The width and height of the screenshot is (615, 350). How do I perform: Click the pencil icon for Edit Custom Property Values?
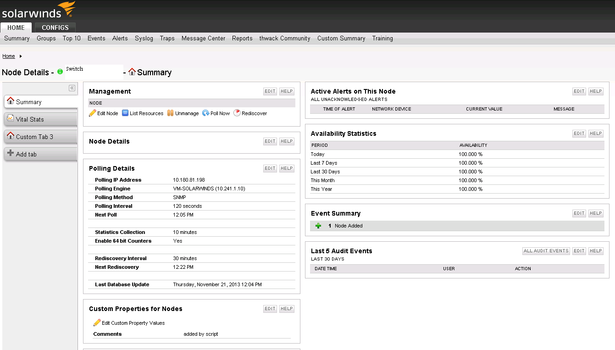(x=97, y=322)
